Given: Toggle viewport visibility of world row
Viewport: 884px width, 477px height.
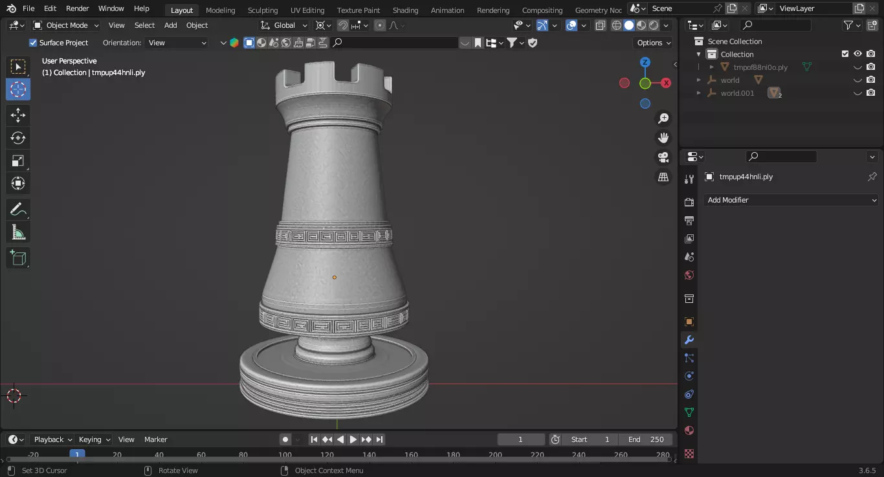Looking at the screenshot, I should click(x=857, y=80).
